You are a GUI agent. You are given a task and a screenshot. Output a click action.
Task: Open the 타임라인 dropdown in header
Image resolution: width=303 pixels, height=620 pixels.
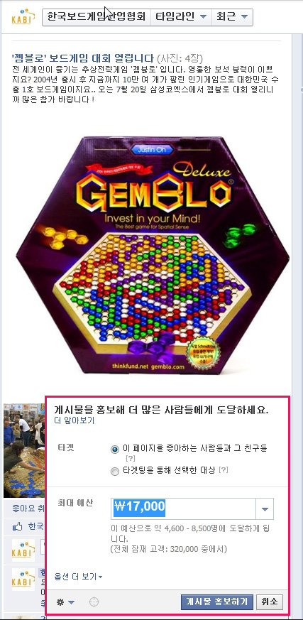[182, 16]
